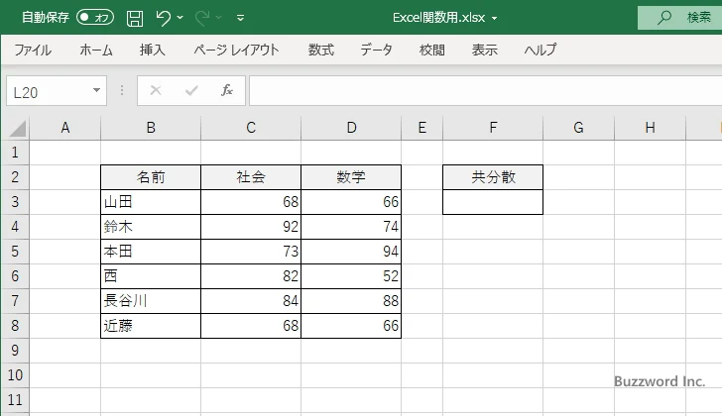Select 西's 社会 score 82
The image size is (722, 416).
[x=251, y=276]
